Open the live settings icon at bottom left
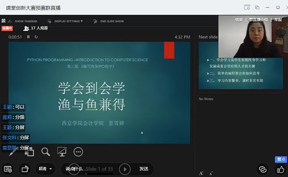 coord(8,169)
